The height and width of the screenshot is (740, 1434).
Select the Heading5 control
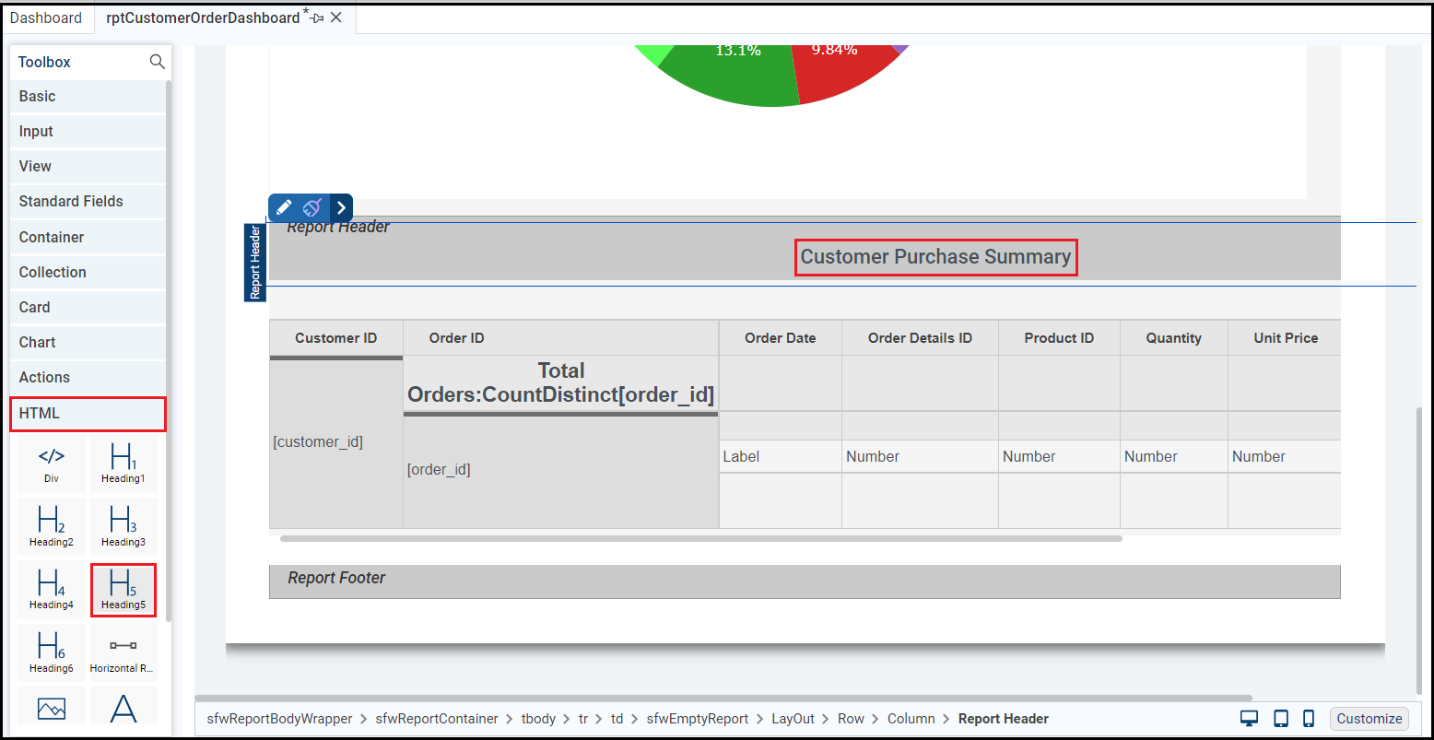[x=123, y=589]
